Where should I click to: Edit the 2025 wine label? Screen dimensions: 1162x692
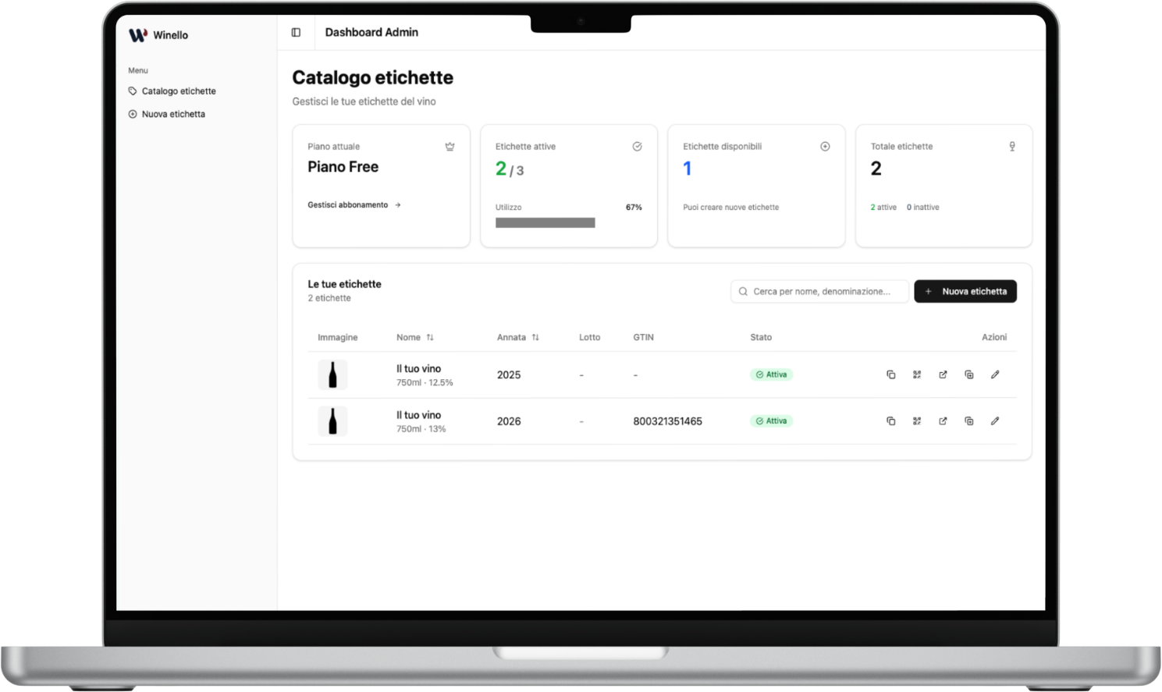pyautogui.click(x=995, y=375)
